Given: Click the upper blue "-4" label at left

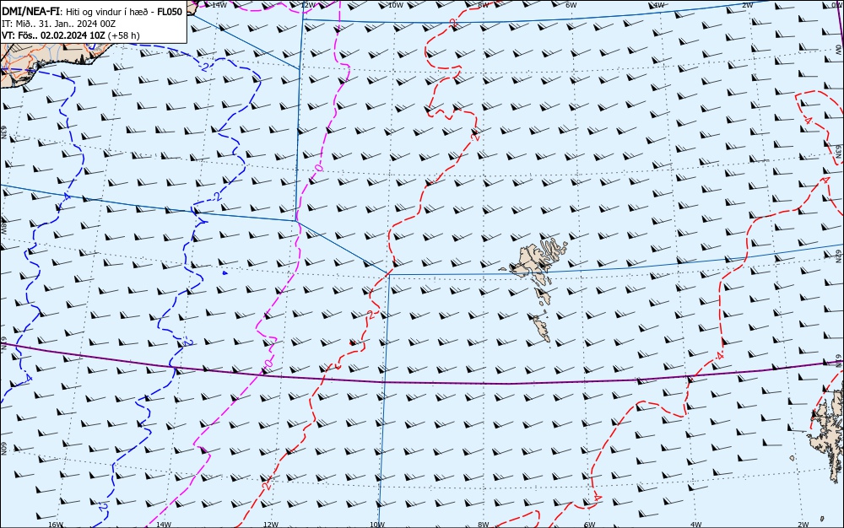Looking at the screenshot, I should (66, 197).
